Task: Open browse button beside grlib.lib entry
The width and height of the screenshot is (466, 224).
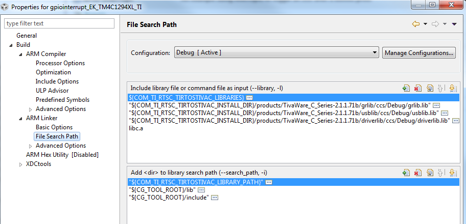Action: [x=436, y=105]
